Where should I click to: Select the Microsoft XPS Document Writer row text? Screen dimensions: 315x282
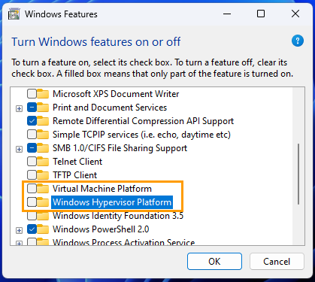click(x=116, y=94)
